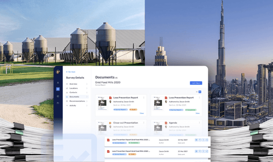Click the red file icon on the Agenda card

point(166,123)
